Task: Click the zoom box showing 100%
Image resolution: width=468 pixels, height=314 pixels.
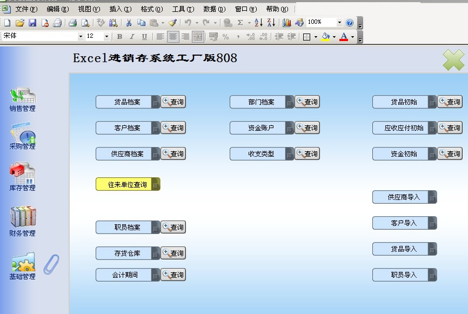Action: point(321,22)
